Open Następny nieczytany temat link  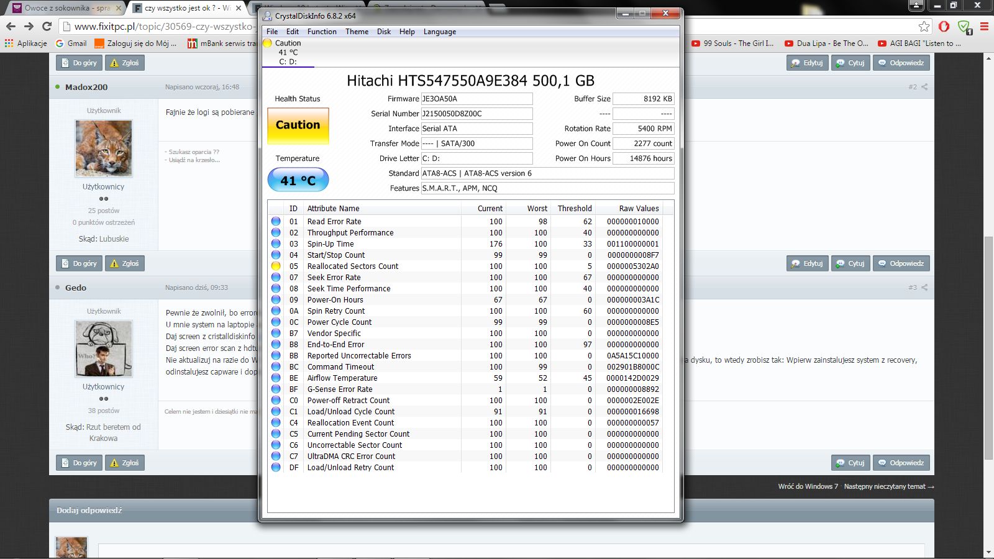(889, 486)
